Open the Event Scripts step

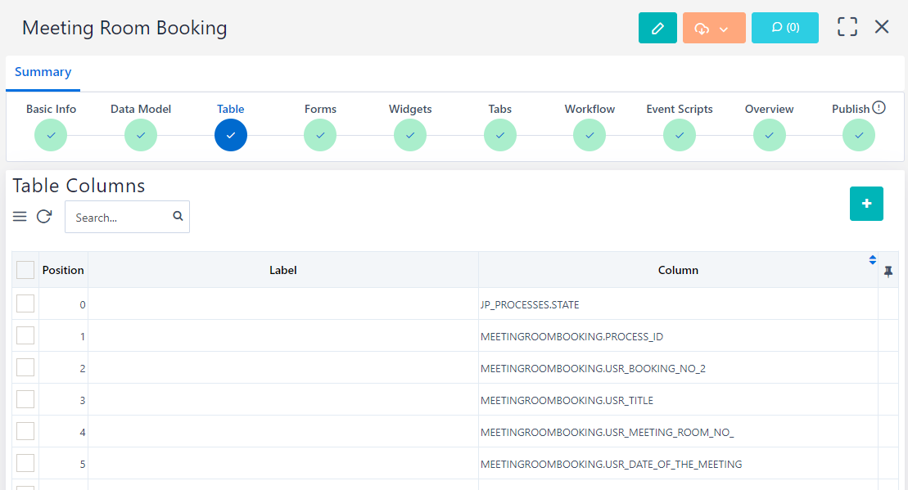click(x=680, y=135)
